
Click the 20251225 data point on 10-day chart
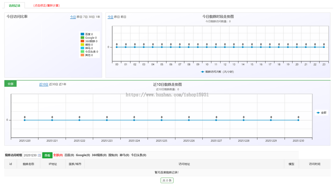pyautogui.click(x=162, y=120)
